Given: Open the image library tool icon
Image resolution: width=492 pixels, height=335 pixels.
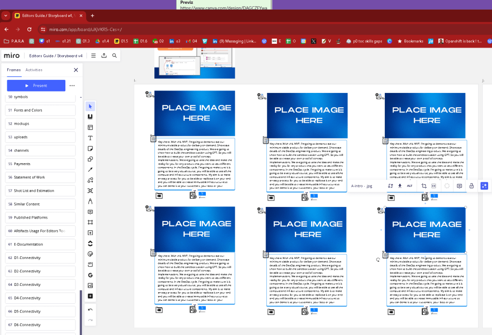Looking at the screenshot, I should 90,285.
